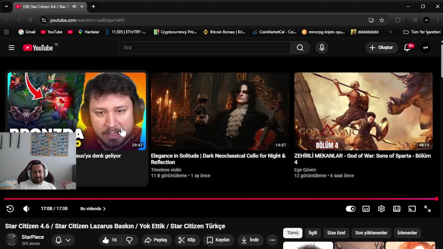Click the Oluştur create button
This screenshot has width=443, height=249.
tap(381, 48)
